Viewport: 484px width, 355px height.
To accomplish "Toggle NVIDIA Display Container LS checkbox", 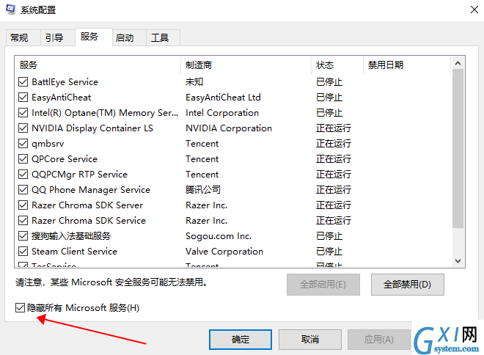I will (23, 128).
